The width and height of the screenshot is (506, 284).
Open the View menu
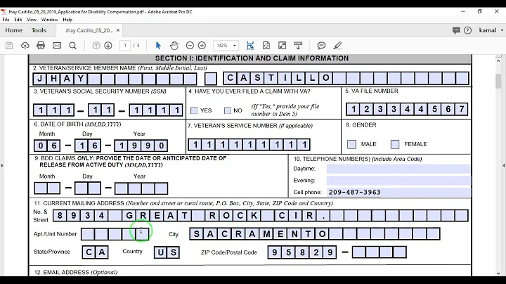pyautogui.click(x=32, y=20)
